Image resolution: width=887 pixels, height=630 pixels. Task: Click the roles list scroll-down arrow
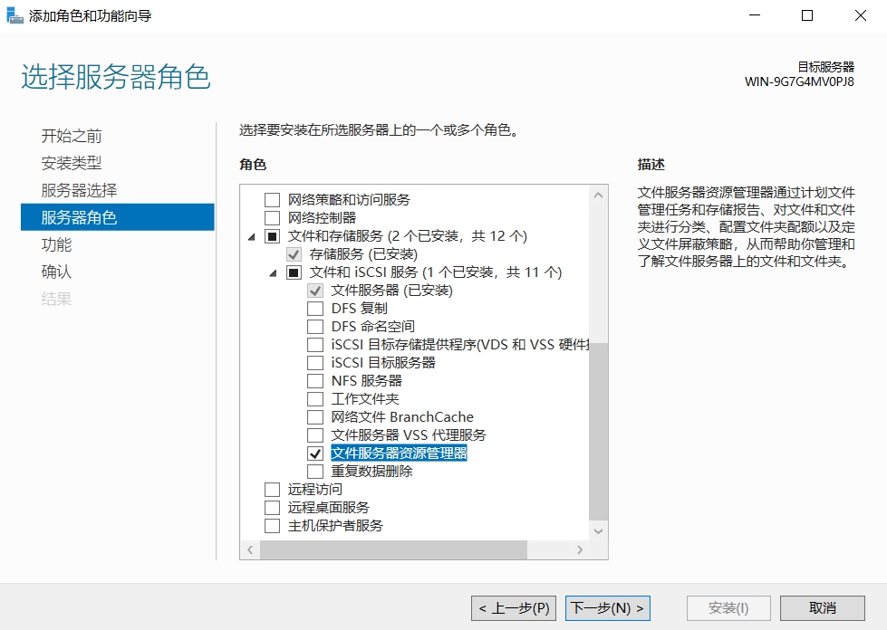[x=598, y=531]
